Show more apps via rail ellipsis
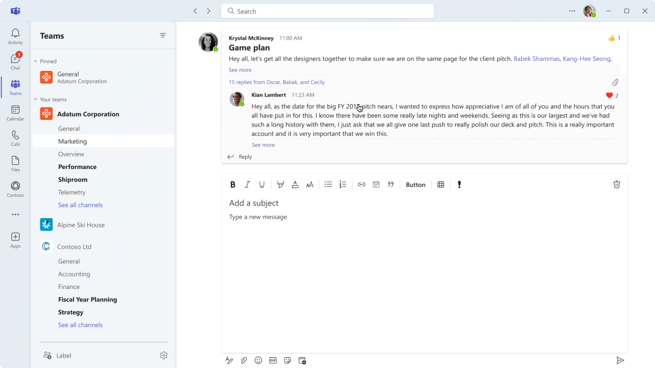The width and height of the screenshot is (655, 368). 15,214
